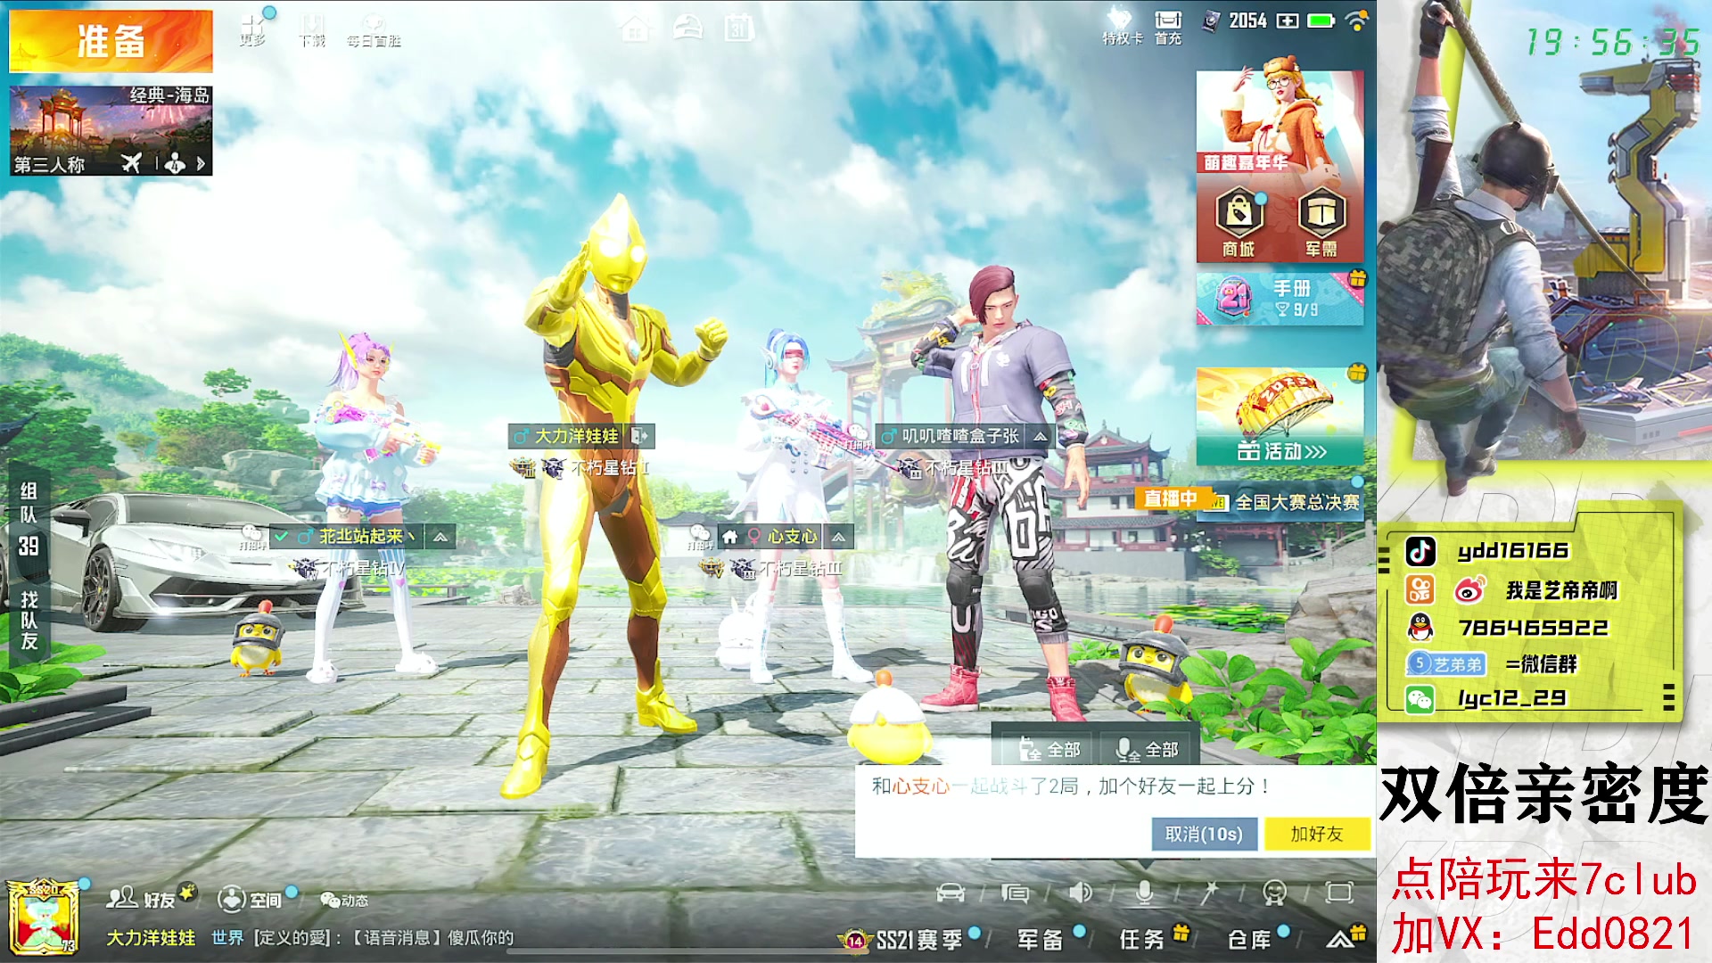The image size is (1712, 963).
Task: Open the home house icon at top
Action: click(635, 29)
